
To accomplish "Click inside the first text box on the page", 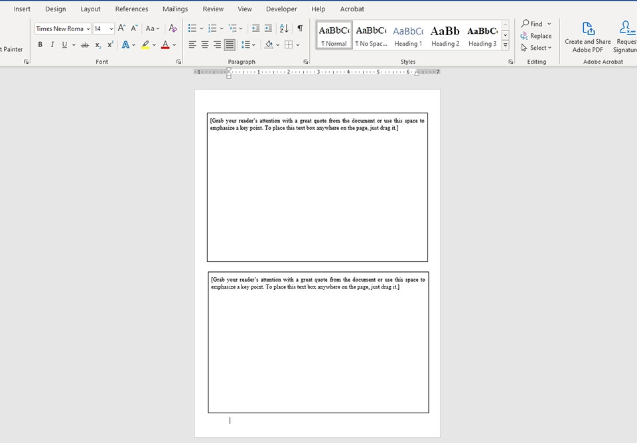I will point(317,192).
